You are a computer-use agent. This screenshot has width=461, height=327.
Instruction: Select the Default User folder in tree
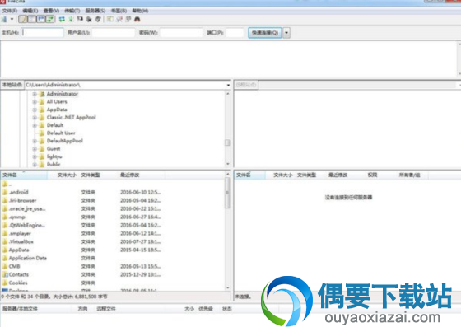pyautogui.click(x=61, y=133)
